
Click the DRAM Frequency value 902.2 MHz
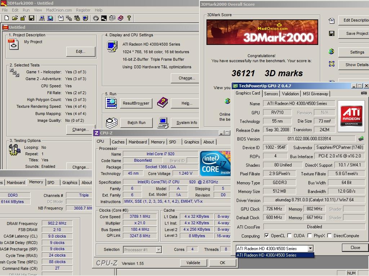pos(57,223)
